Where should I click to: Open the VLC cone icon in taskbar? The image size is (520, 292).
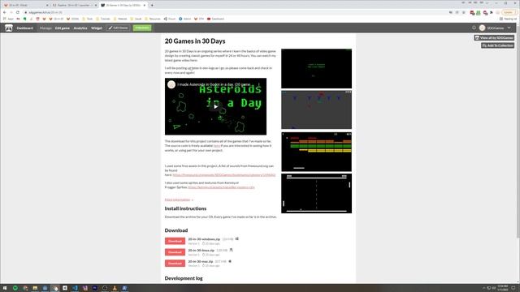pyautogui.click(x=115, y=288)
